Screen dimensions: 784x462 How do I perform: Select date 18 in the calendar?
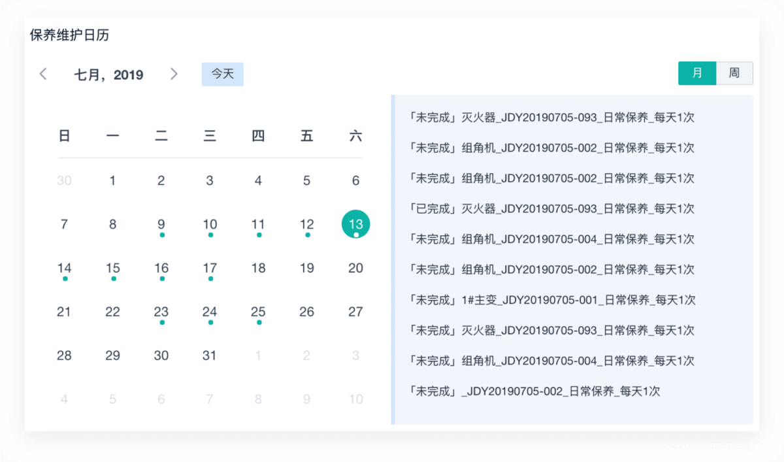pos(258,268)
